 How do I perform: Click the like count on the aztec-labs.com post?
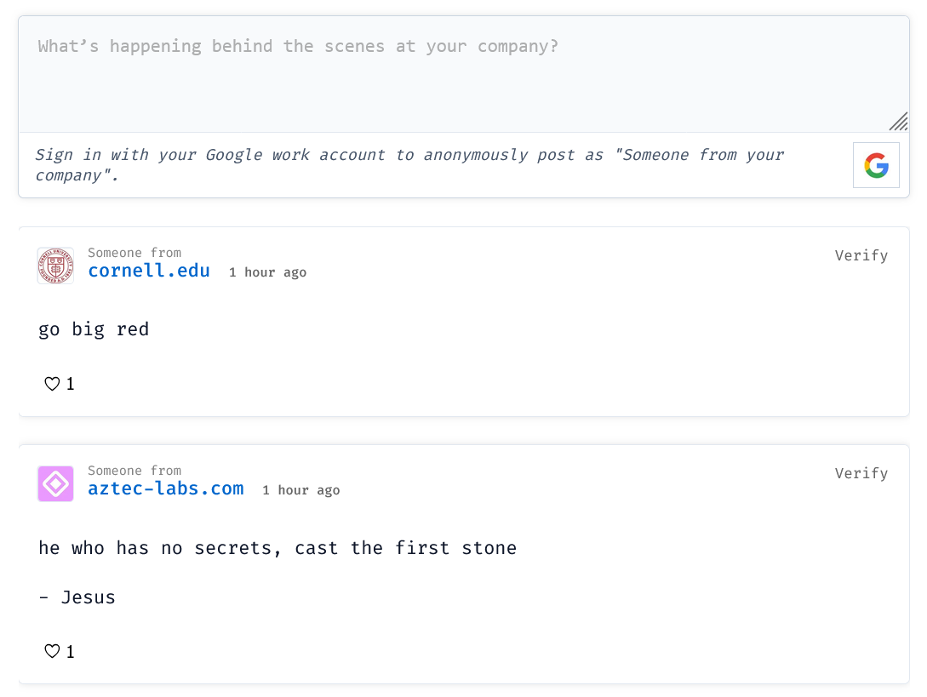pyautogui.click(x=70, y=652)
